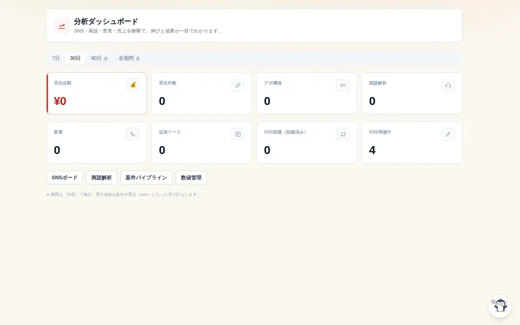Viewport: 520px width, 325px height.
Task: Open the 数値管理 button
Action: point(191,177)
